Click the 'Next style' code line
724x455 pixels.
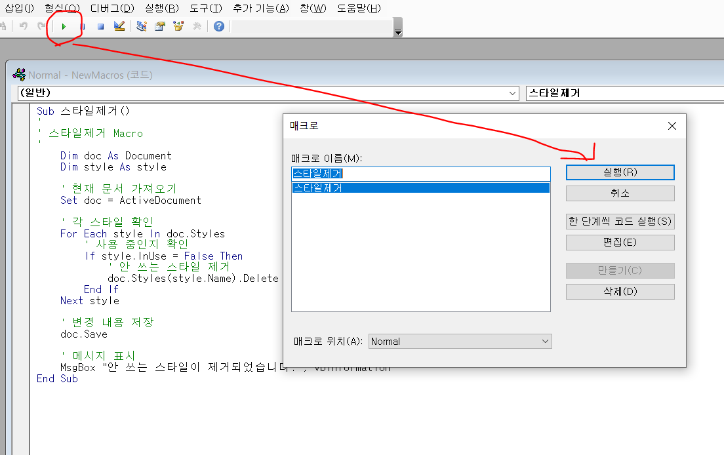90,301
